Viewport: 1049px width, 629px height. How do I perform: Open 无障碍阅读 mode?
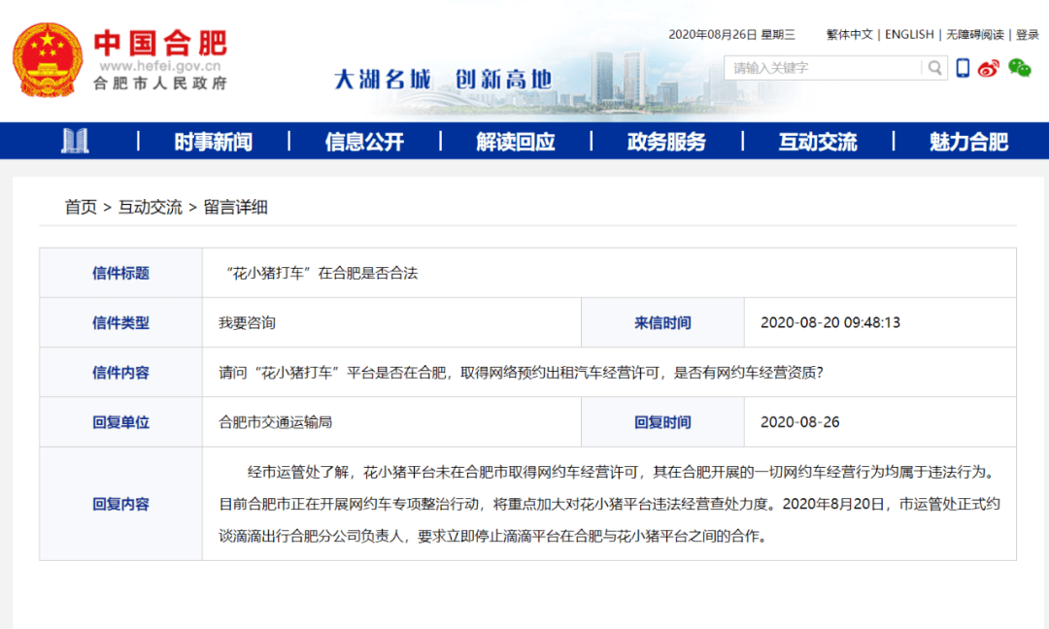(975, 35)
